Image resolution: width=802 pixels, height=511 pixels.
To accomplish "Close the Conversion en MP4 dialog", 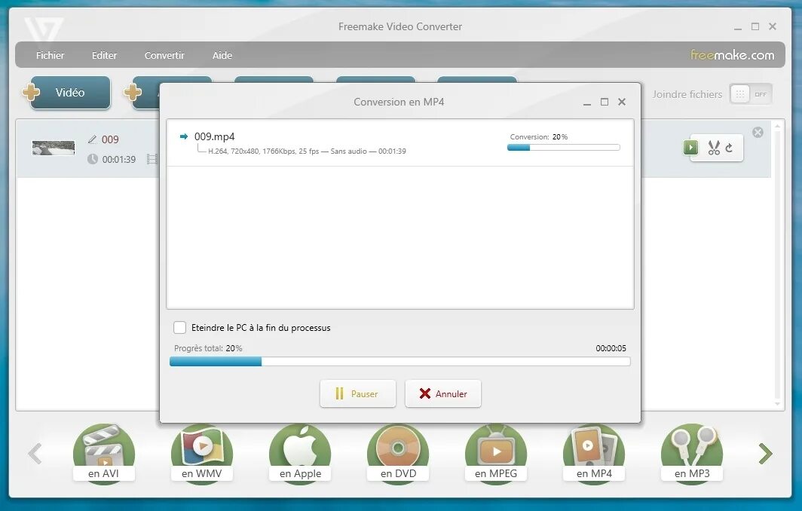I will pos(622,102).
